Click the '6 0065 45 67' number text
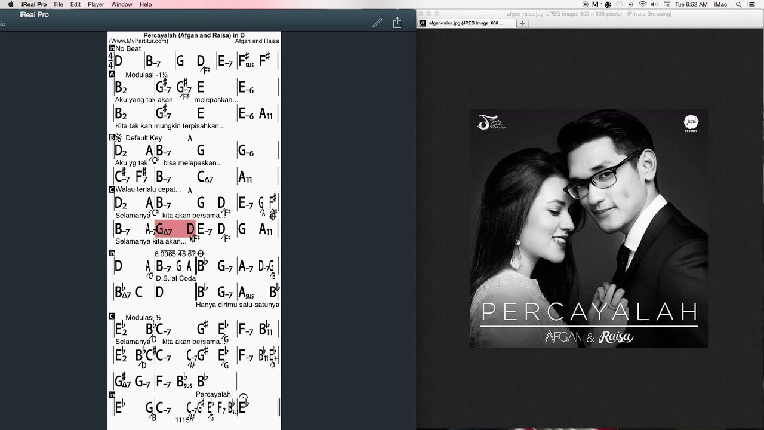The height and width of the screenshot is (430, 764). click(175, 254)
